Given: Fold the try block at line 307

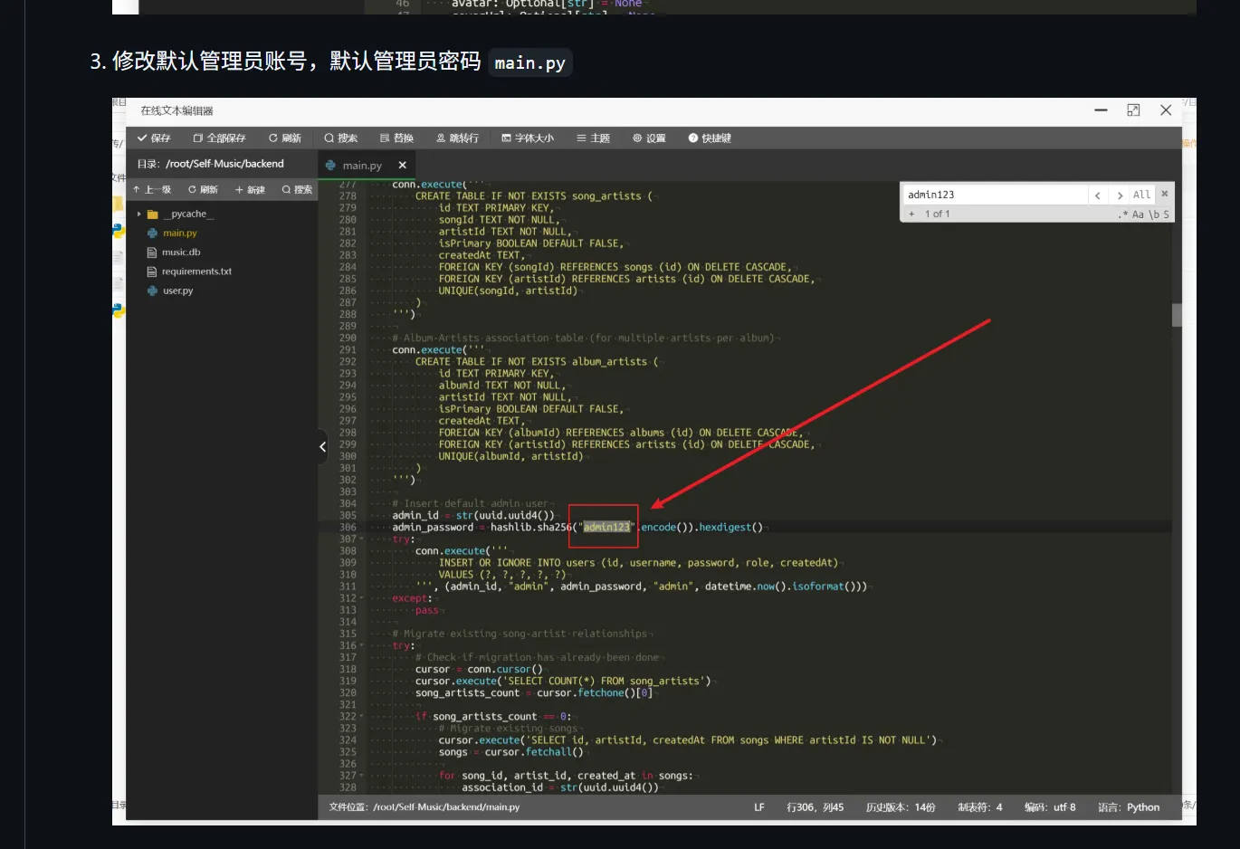Looking at the screenshot, I should point(362,539).
